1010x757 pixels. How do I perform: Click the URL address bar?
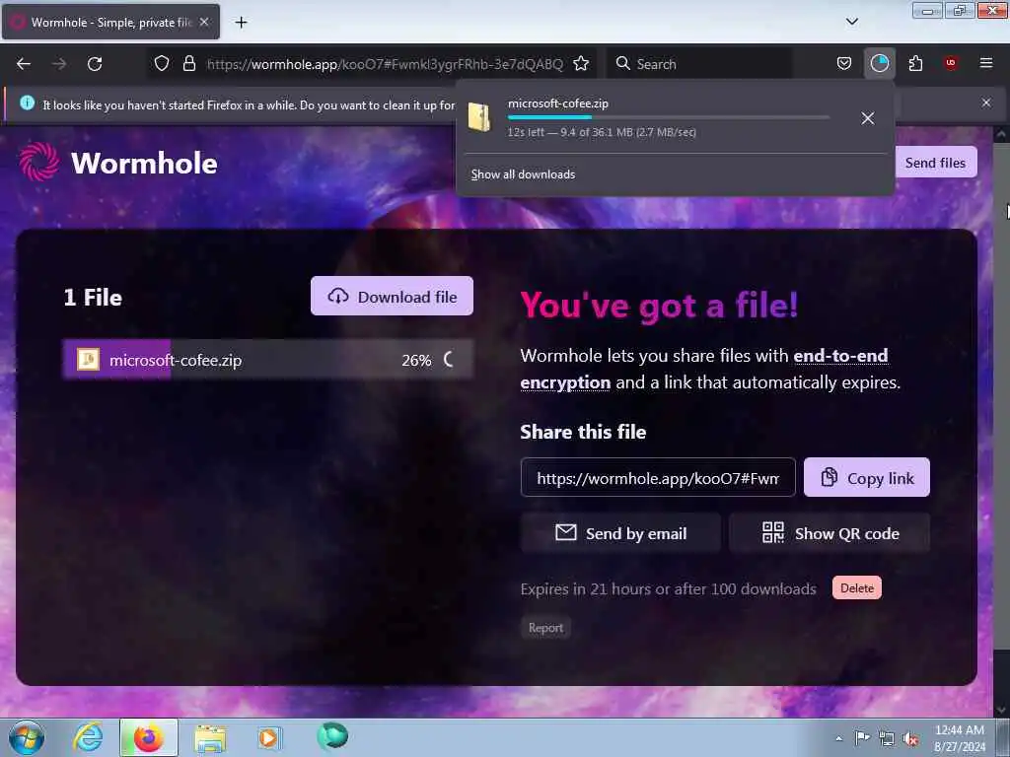(x=384, y=64)
